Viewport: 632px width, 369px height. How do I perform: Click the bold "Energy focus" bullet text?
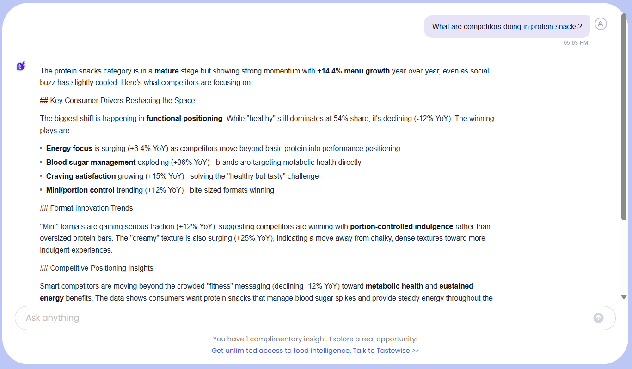(69, 148)
